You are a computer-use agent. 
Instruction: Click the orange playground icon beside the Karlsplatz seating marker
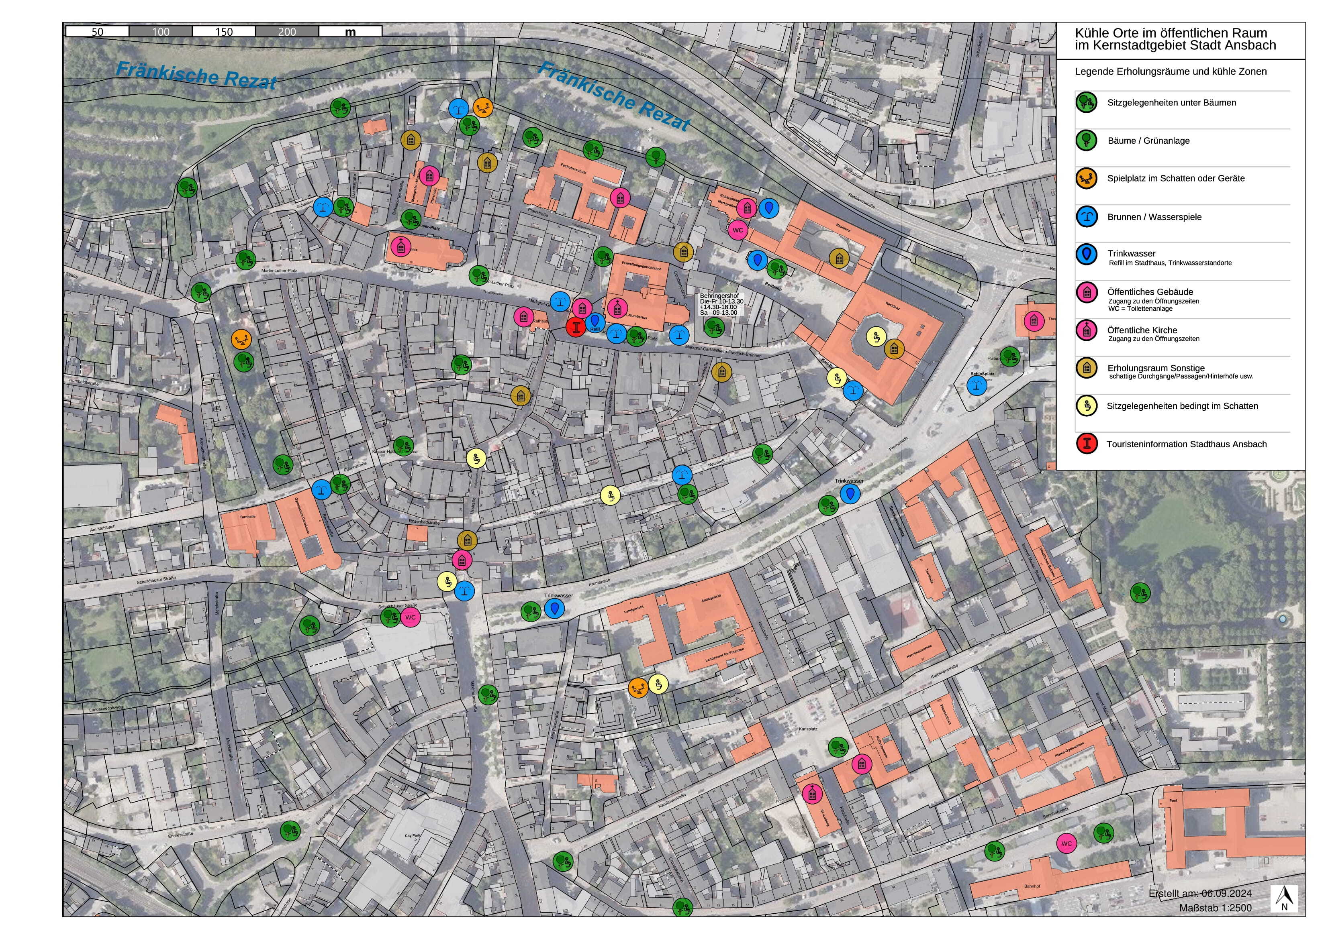pos(638,687)
